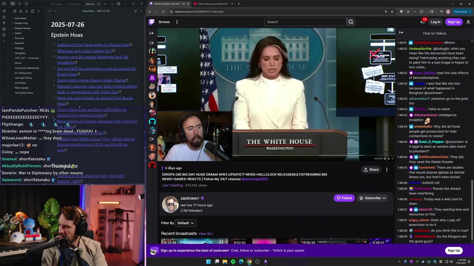
Task: Expand the Debate Review folder
Action: [23, 28]
